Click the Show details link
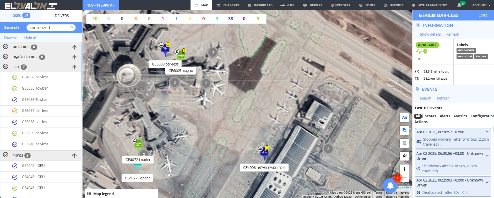494x198 pixels. 430,34
